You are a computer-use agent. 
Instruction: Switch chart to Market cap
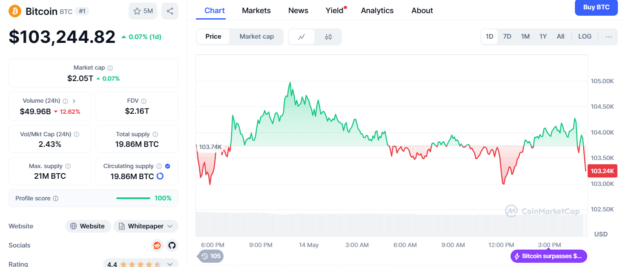tap(257, 37)
